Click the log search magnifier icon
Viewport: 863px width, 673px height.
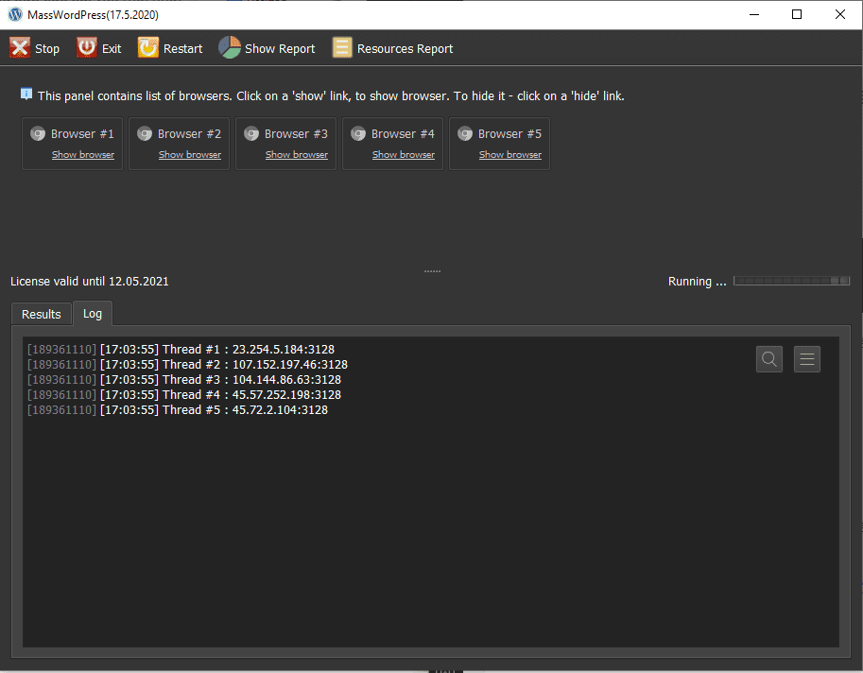(x=769, y=359)
